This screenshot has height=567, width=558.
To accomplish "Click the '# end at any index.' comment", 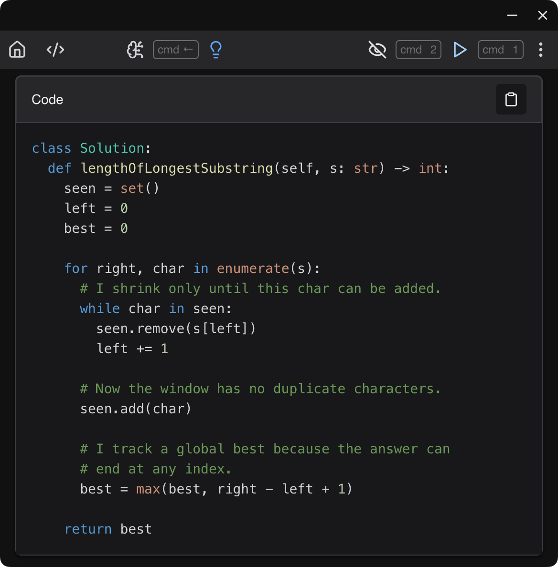I will tap(156, 469).
